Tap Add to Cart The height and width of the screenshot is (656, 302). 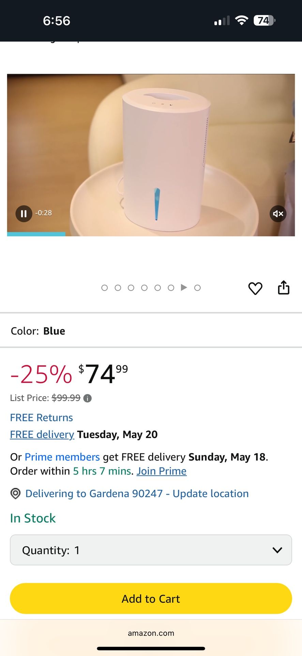click(x=151, y=598)
